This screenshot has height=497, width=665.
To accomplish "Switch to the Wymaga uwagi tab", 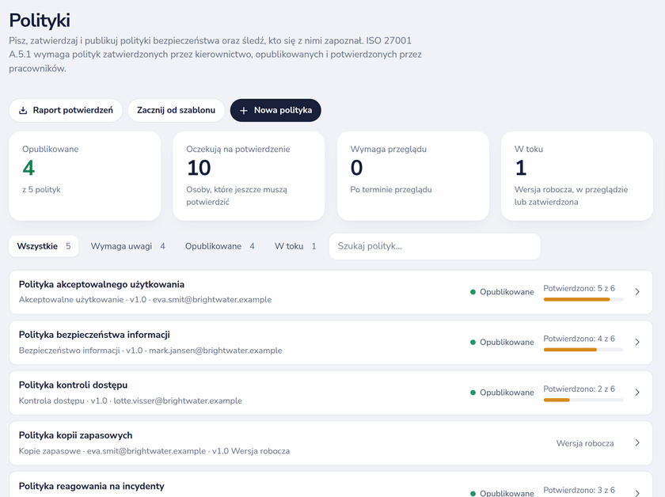I will click(127, 246).
